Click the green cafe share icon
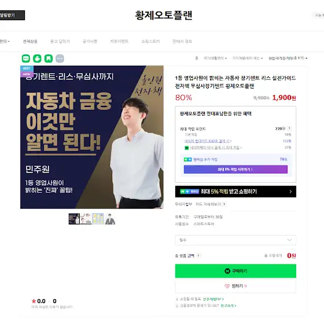Image resolution: width=324 pixels, height=324 pixels. point(37,58)
